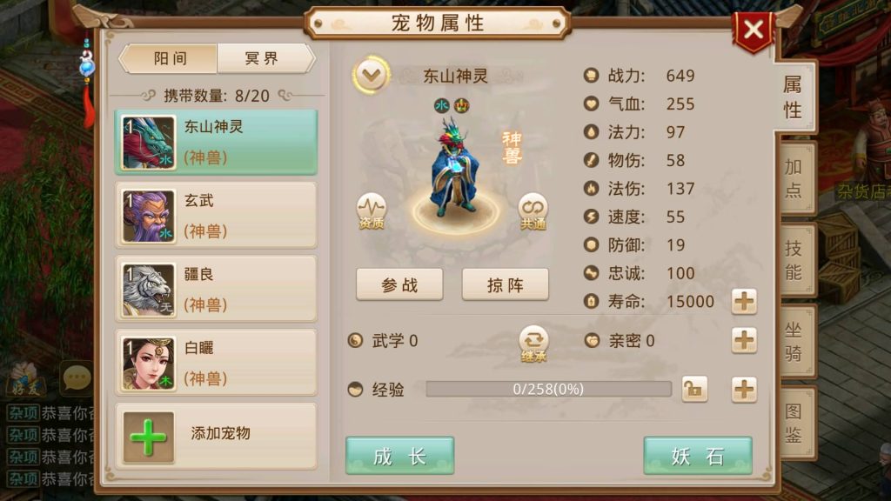The height and width of the screenshot is (501, 891).
Task: Click the 经验 progress bar
Action: (548, 389)
